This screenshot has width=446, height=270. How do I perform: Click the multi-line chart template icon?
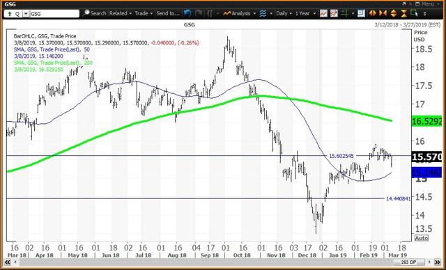coord(334,13)
